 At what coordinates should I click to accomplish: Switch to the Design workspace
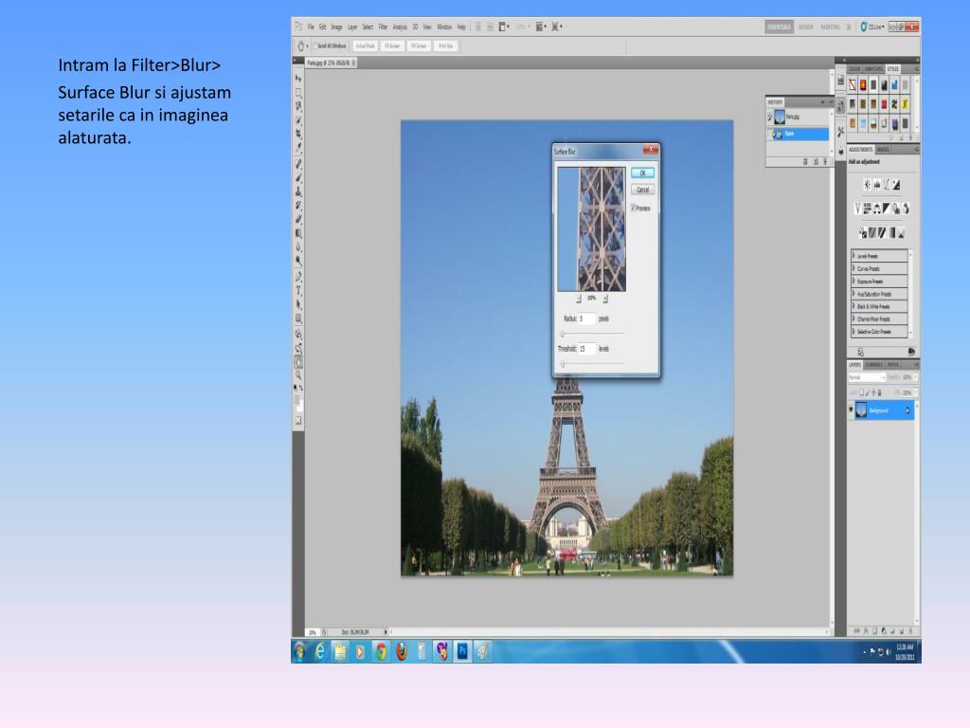806,27
